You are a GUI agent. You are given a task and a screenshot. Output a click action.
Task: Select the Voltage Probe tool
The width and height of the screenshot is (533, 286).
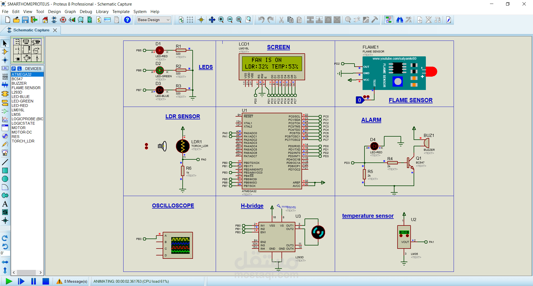5,144
